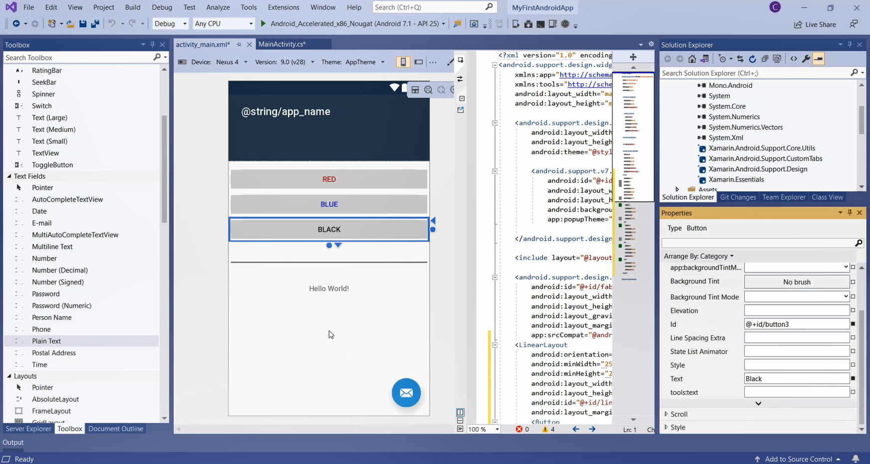Click the floating email action button
Screen dimensions: 870x464
tap(406, 393)
